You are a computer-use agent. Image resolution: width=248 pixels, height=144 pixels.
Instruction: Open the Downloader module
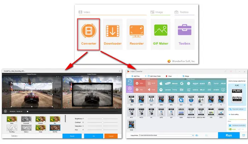click(113, 34)
